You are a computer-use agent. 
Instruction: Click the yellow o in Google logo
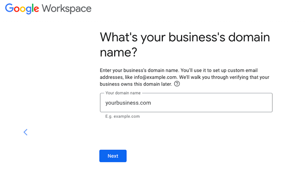23,9
